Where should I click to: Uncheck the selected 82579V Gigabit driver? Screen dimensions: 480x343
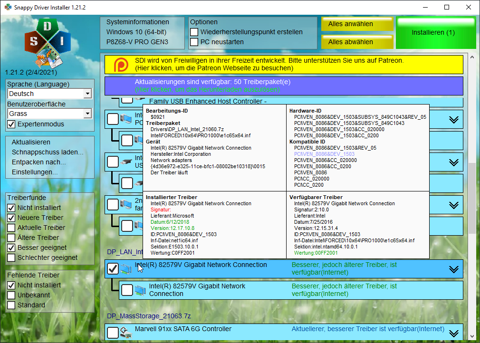tap(113, 268)
